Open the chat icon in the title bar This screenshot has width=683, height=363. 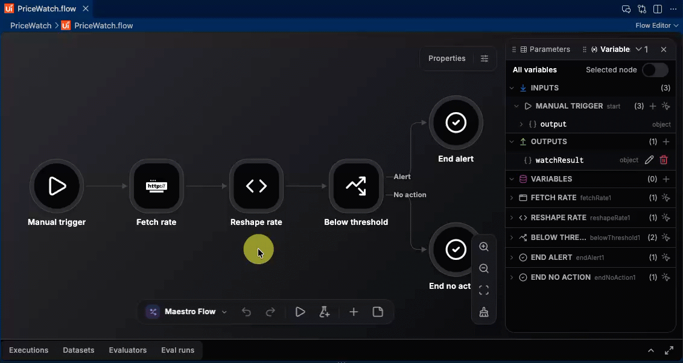[x=626, y=8]
